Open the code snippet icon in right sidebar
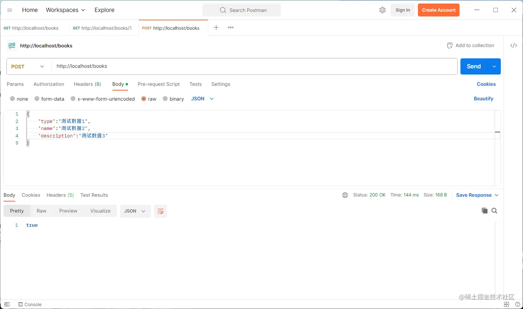The height and width of the screenshot is (309, 523). click(x=514, y=45)
